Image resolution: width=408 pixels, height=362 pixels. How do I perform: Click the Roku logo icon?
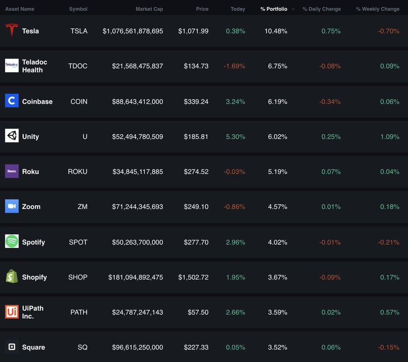12,171
